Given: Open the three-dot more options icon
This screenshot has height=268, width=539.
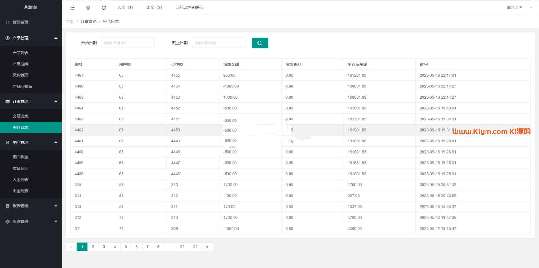Looking at the screenshot, I should tap(531, 8).
